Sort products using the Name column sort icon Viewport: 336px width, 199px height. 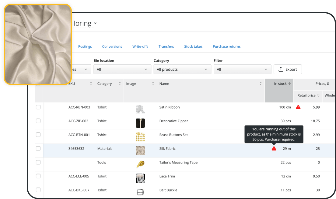pos(261,83)
